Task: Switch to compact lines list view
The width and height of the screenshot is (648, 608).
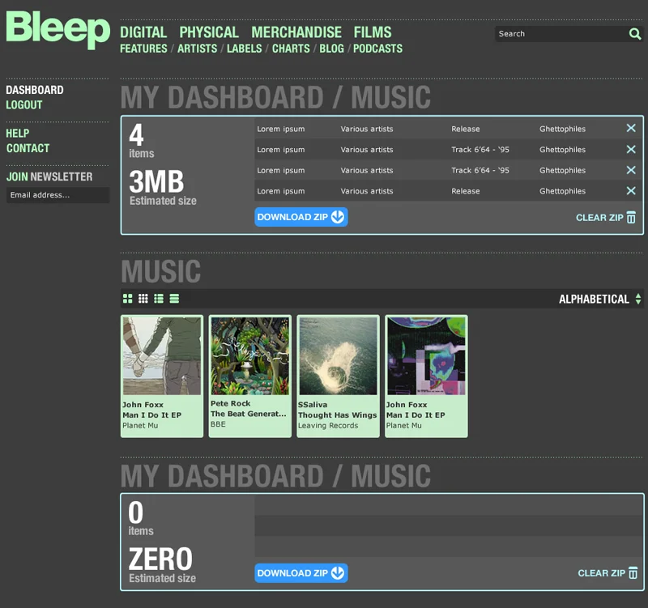Action: (174, 299)
